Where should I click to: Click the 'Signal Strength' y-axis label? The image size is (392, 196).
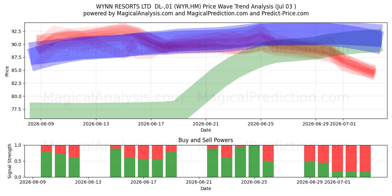point(10,161)
